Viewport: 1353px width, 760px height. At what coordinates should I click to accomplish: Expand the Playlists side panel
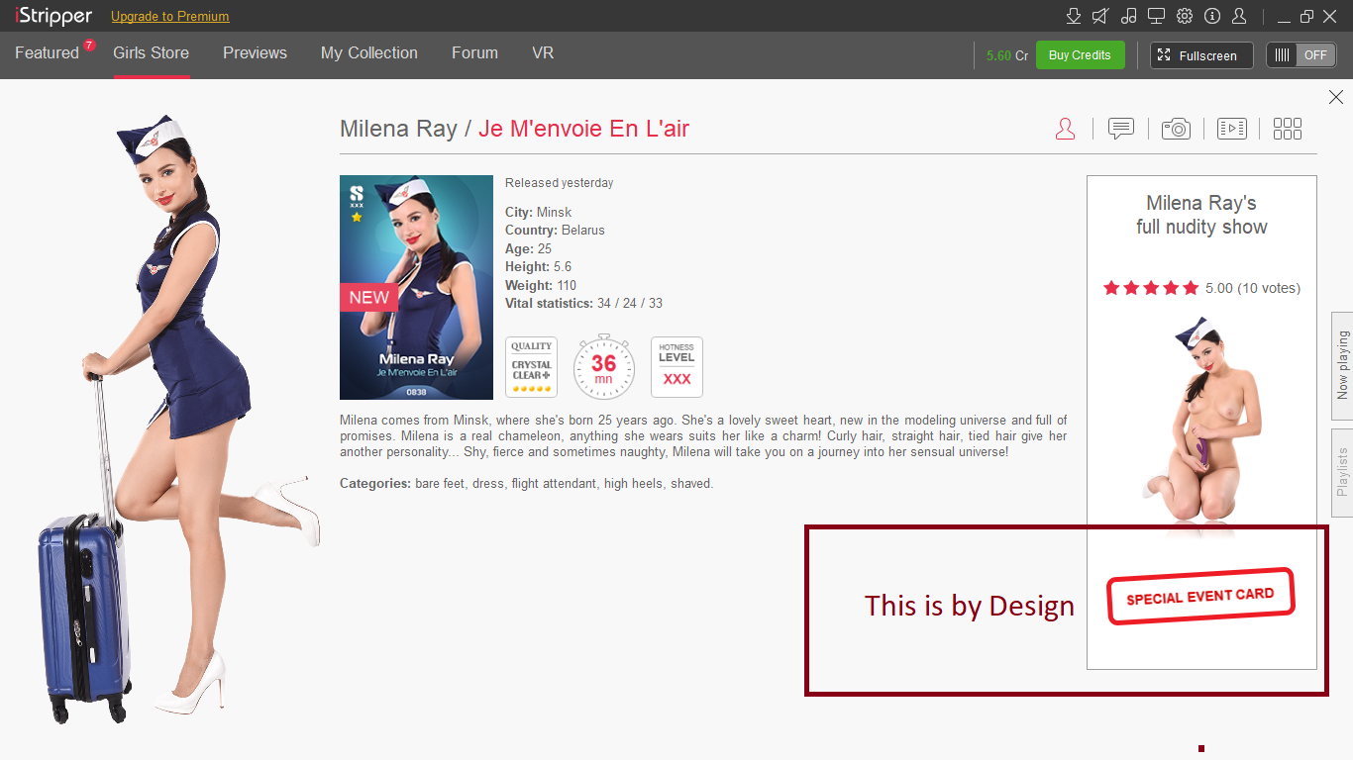(x=1342, y=472)
